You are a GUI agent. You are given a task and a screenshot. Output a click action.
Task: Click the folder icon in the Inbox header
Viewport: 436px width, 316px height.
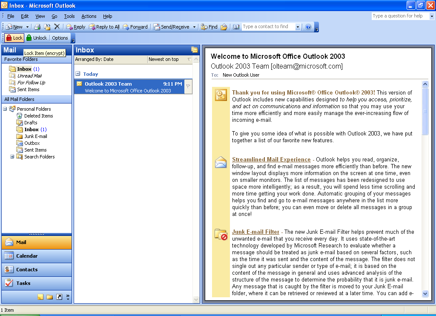(x=194, y=50)
